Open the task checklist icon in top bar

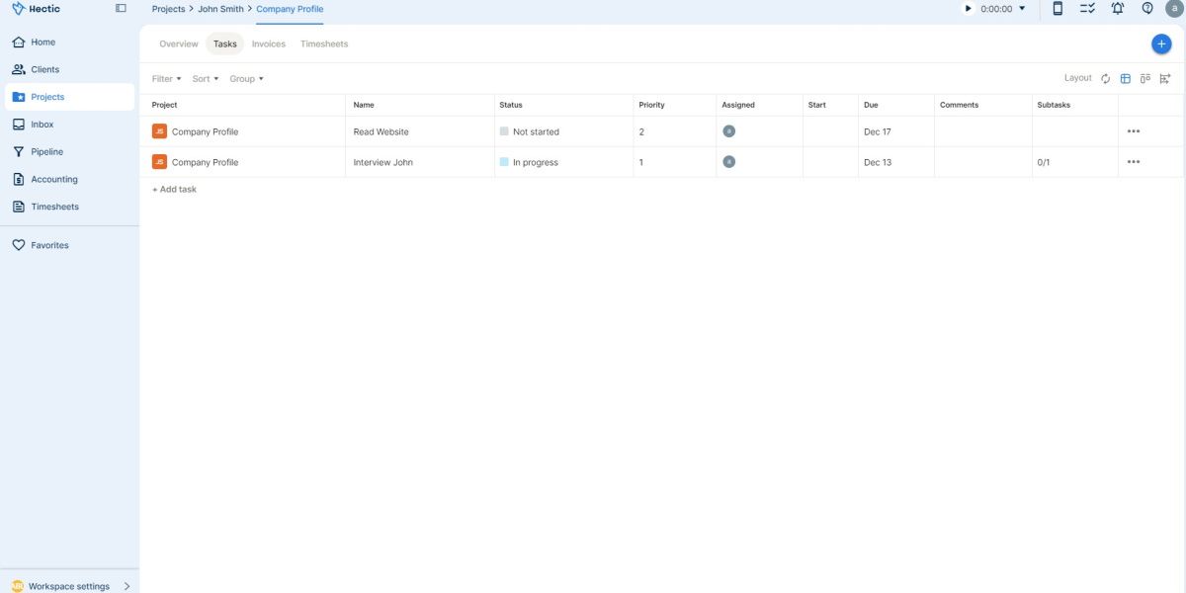click(x=1087, y=9)
